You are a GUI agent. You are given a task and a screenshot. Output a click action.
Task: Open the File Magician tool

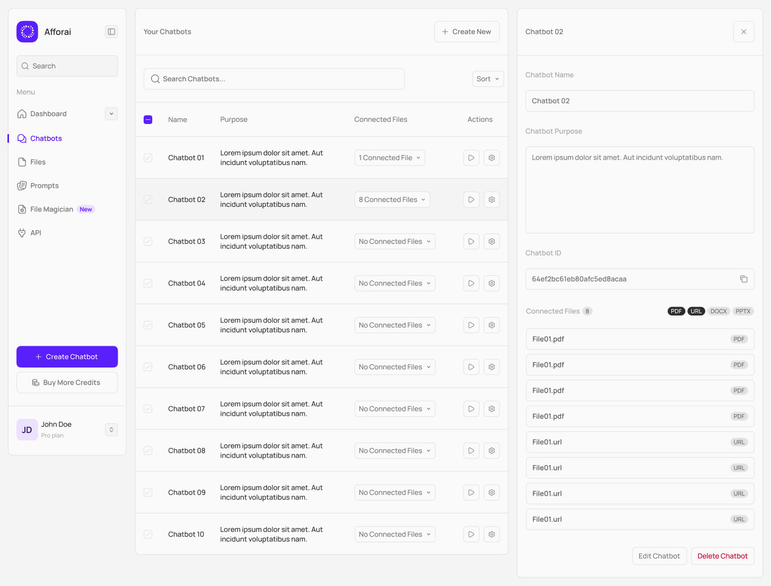(x=51, y=209)
